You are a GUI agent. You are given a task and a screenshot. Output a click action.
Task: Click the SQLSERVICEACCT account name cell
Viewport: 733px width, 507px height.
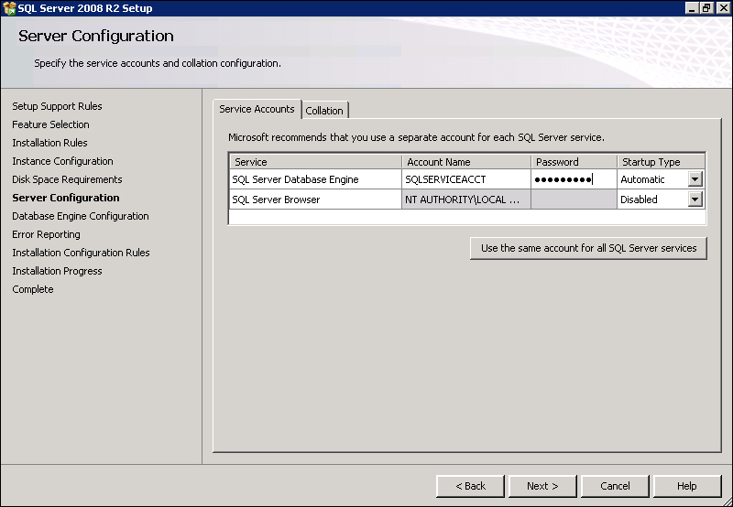click(x=466, y=179)
